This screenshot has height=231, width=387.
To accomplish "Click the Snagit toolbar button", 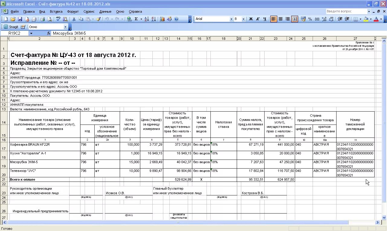I will (11, 27).
